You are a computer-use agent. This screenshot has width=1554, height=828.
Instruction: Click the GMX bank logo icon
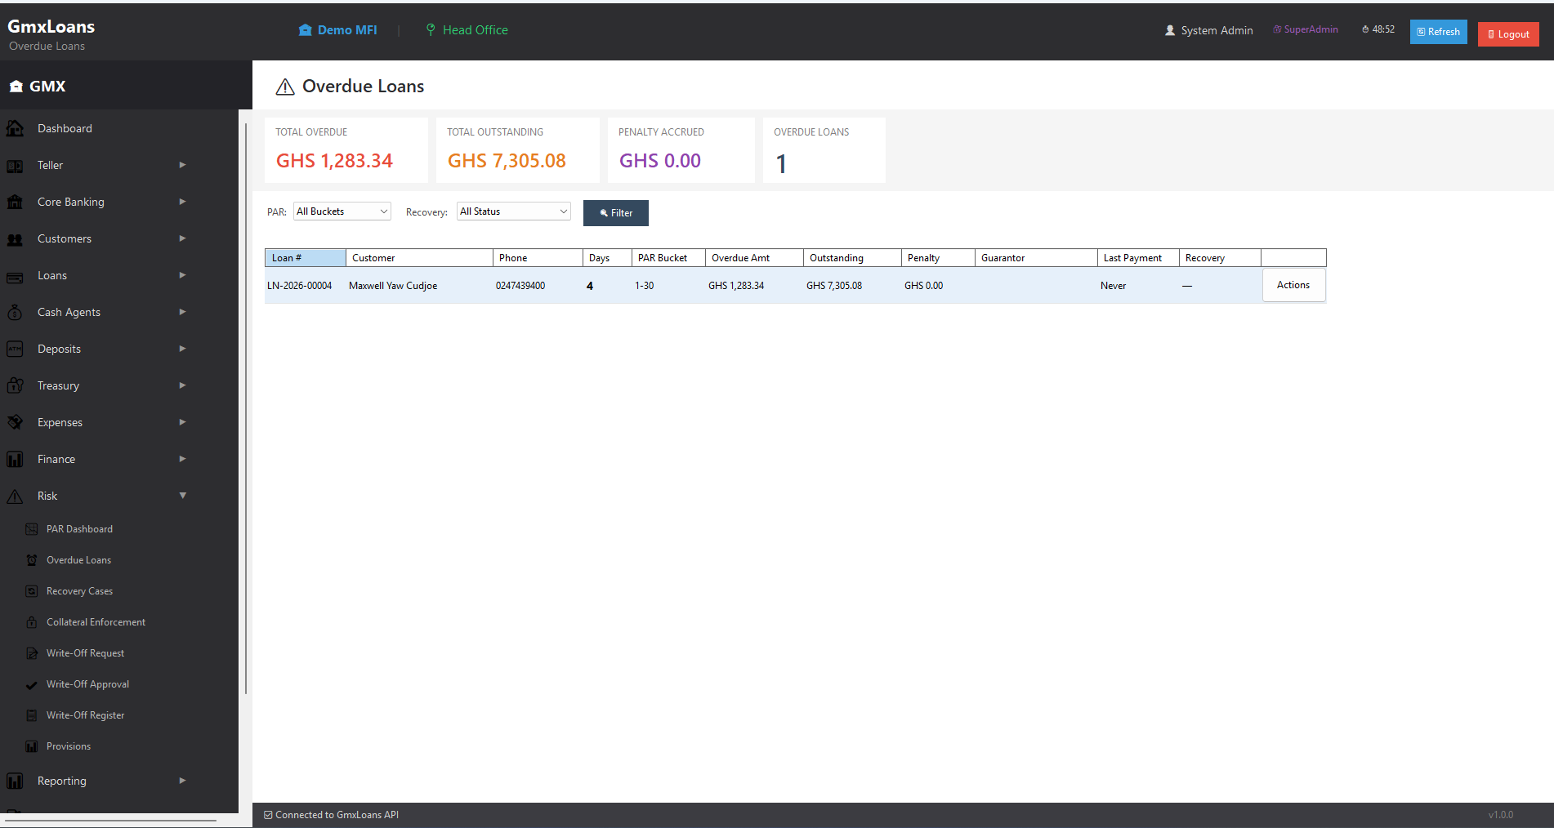click(x=16, y=87)
